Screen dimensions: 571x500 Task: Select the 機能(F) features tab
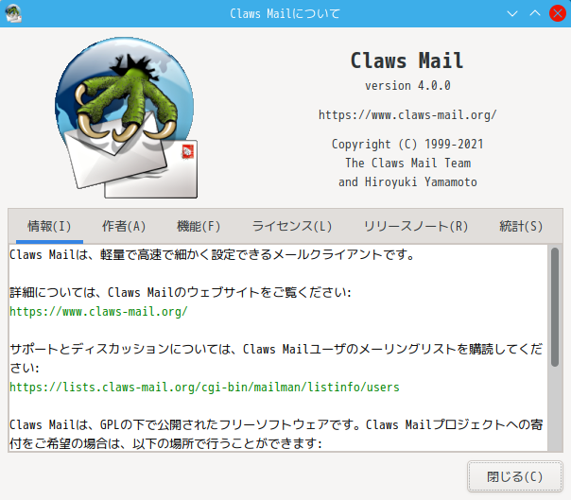pos(199,226)
